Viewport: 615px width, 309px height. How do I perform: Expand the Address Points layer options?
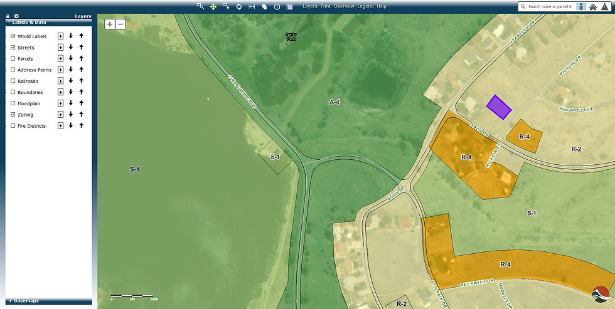(x=60, y=70)
